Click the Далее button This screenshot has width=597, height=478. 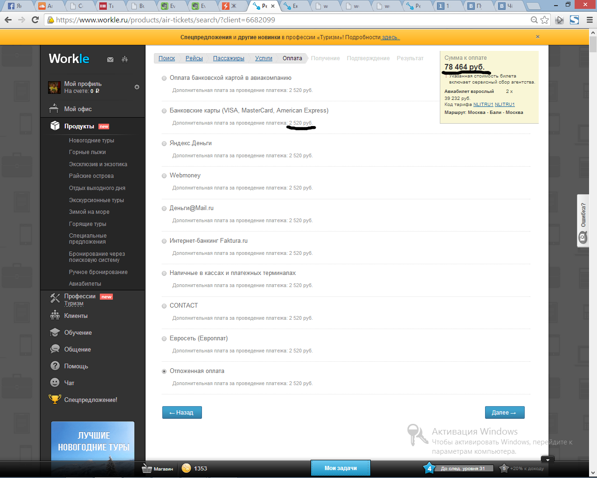[505, 413]
